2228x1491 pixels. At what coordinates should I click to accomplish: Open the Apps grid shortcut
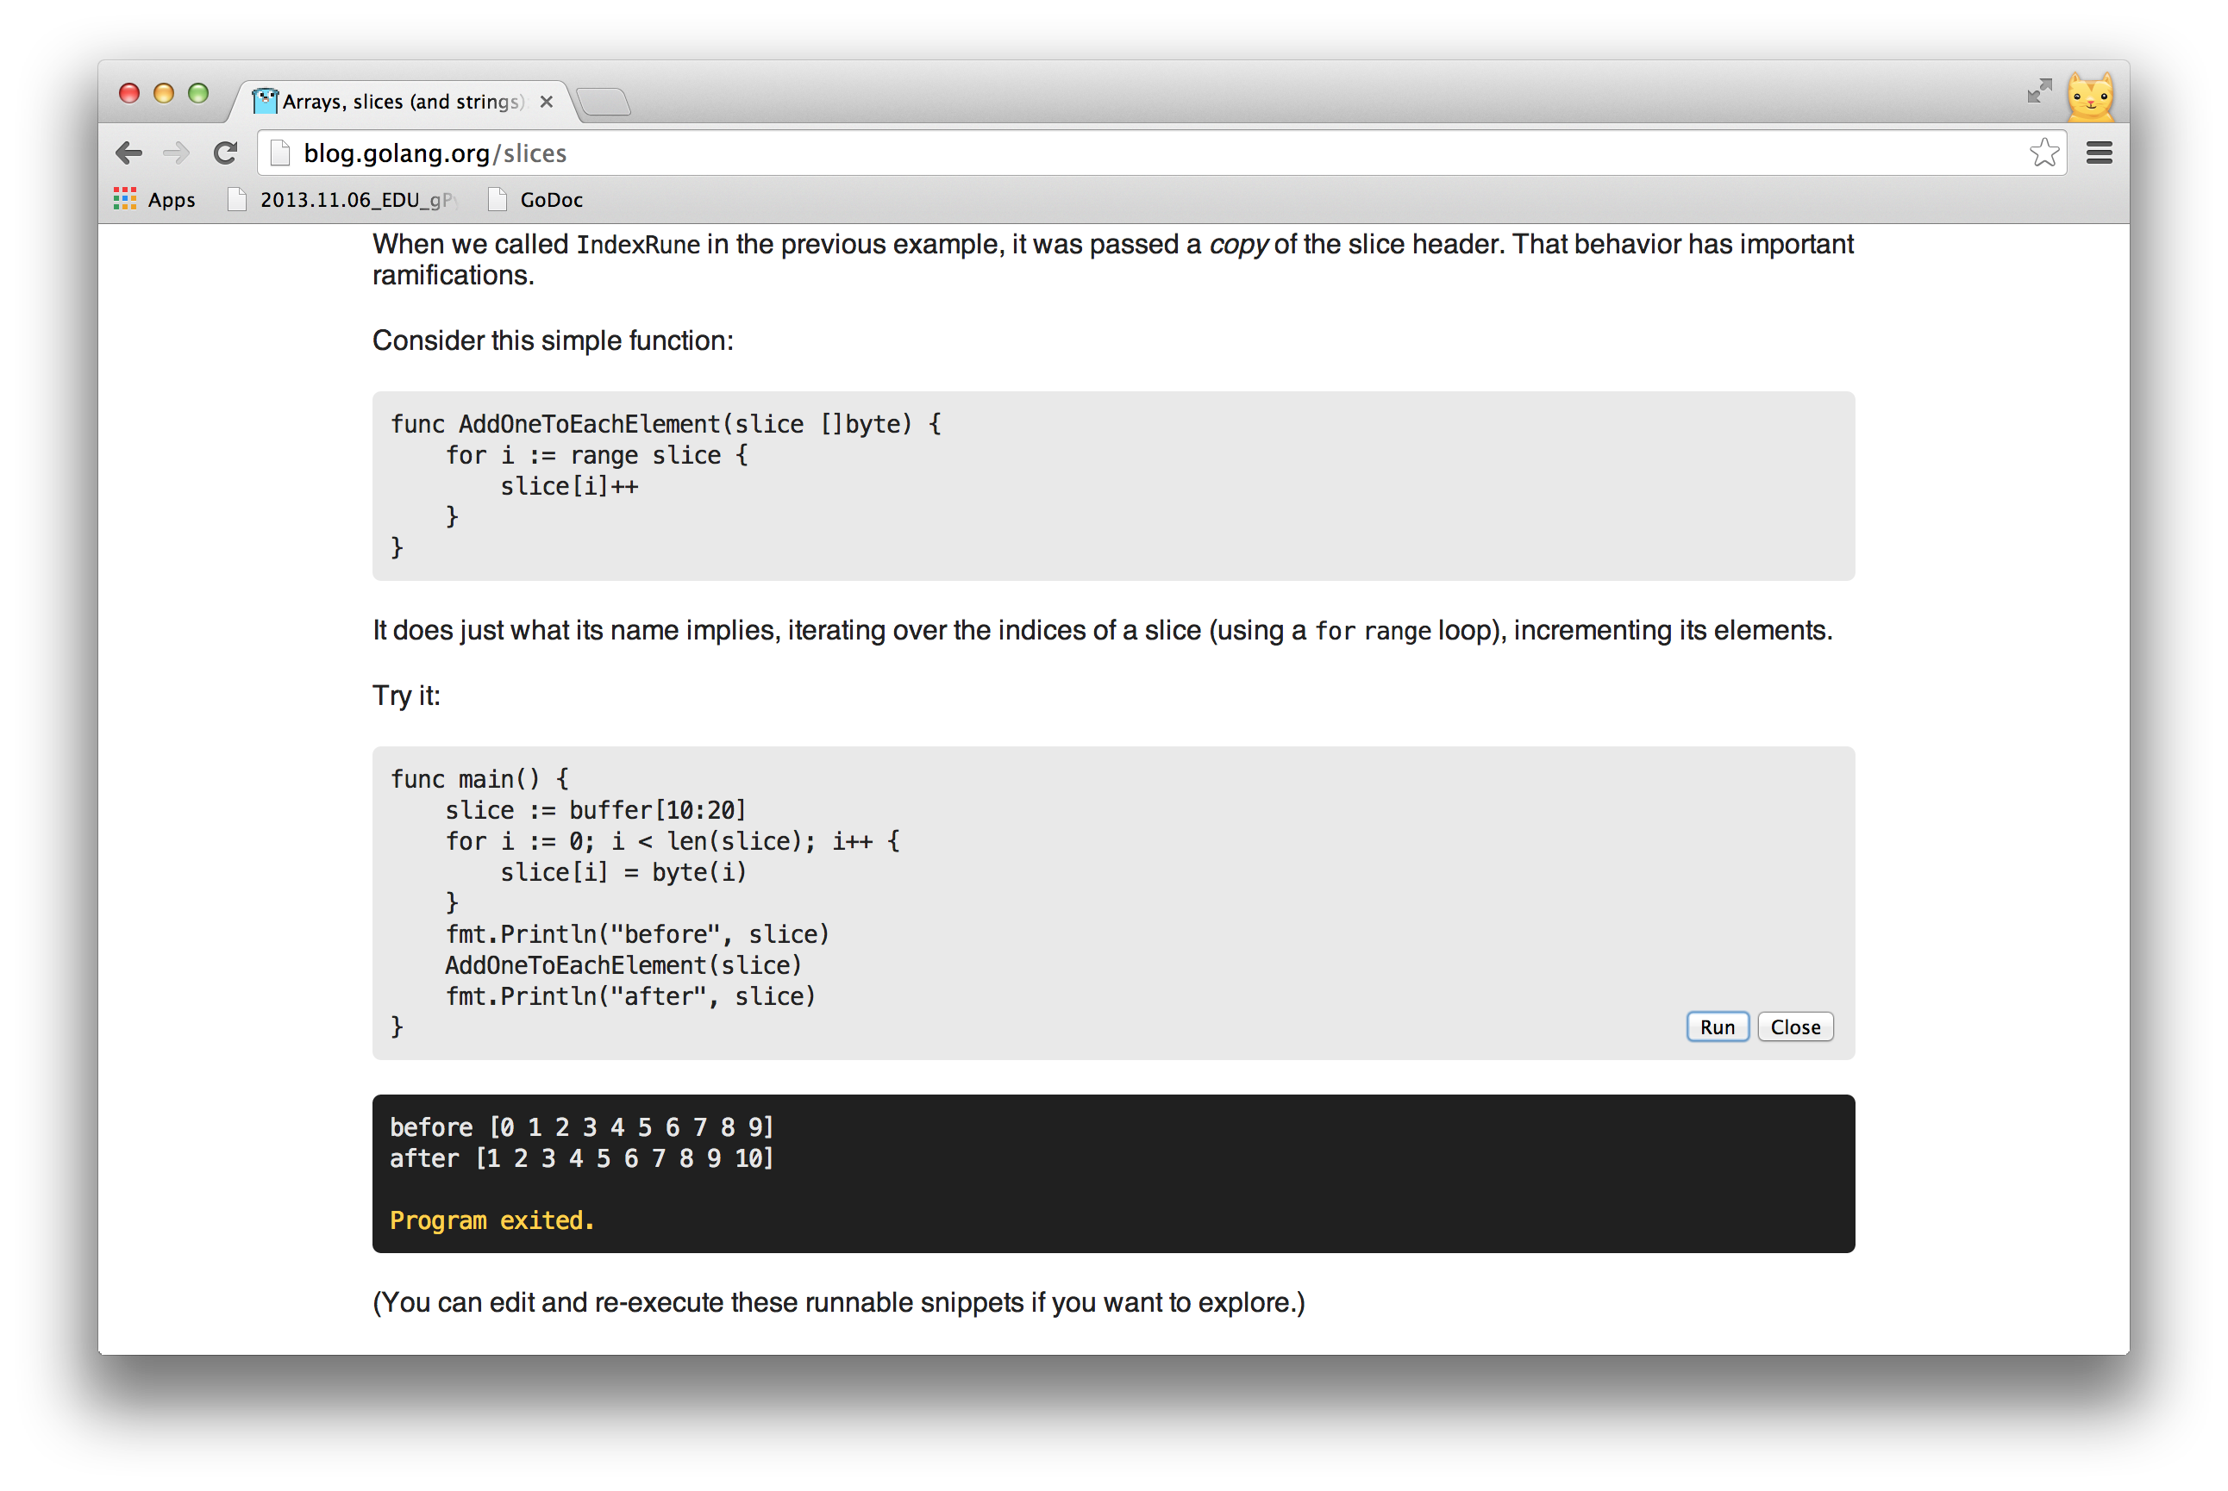pos(154,200)
